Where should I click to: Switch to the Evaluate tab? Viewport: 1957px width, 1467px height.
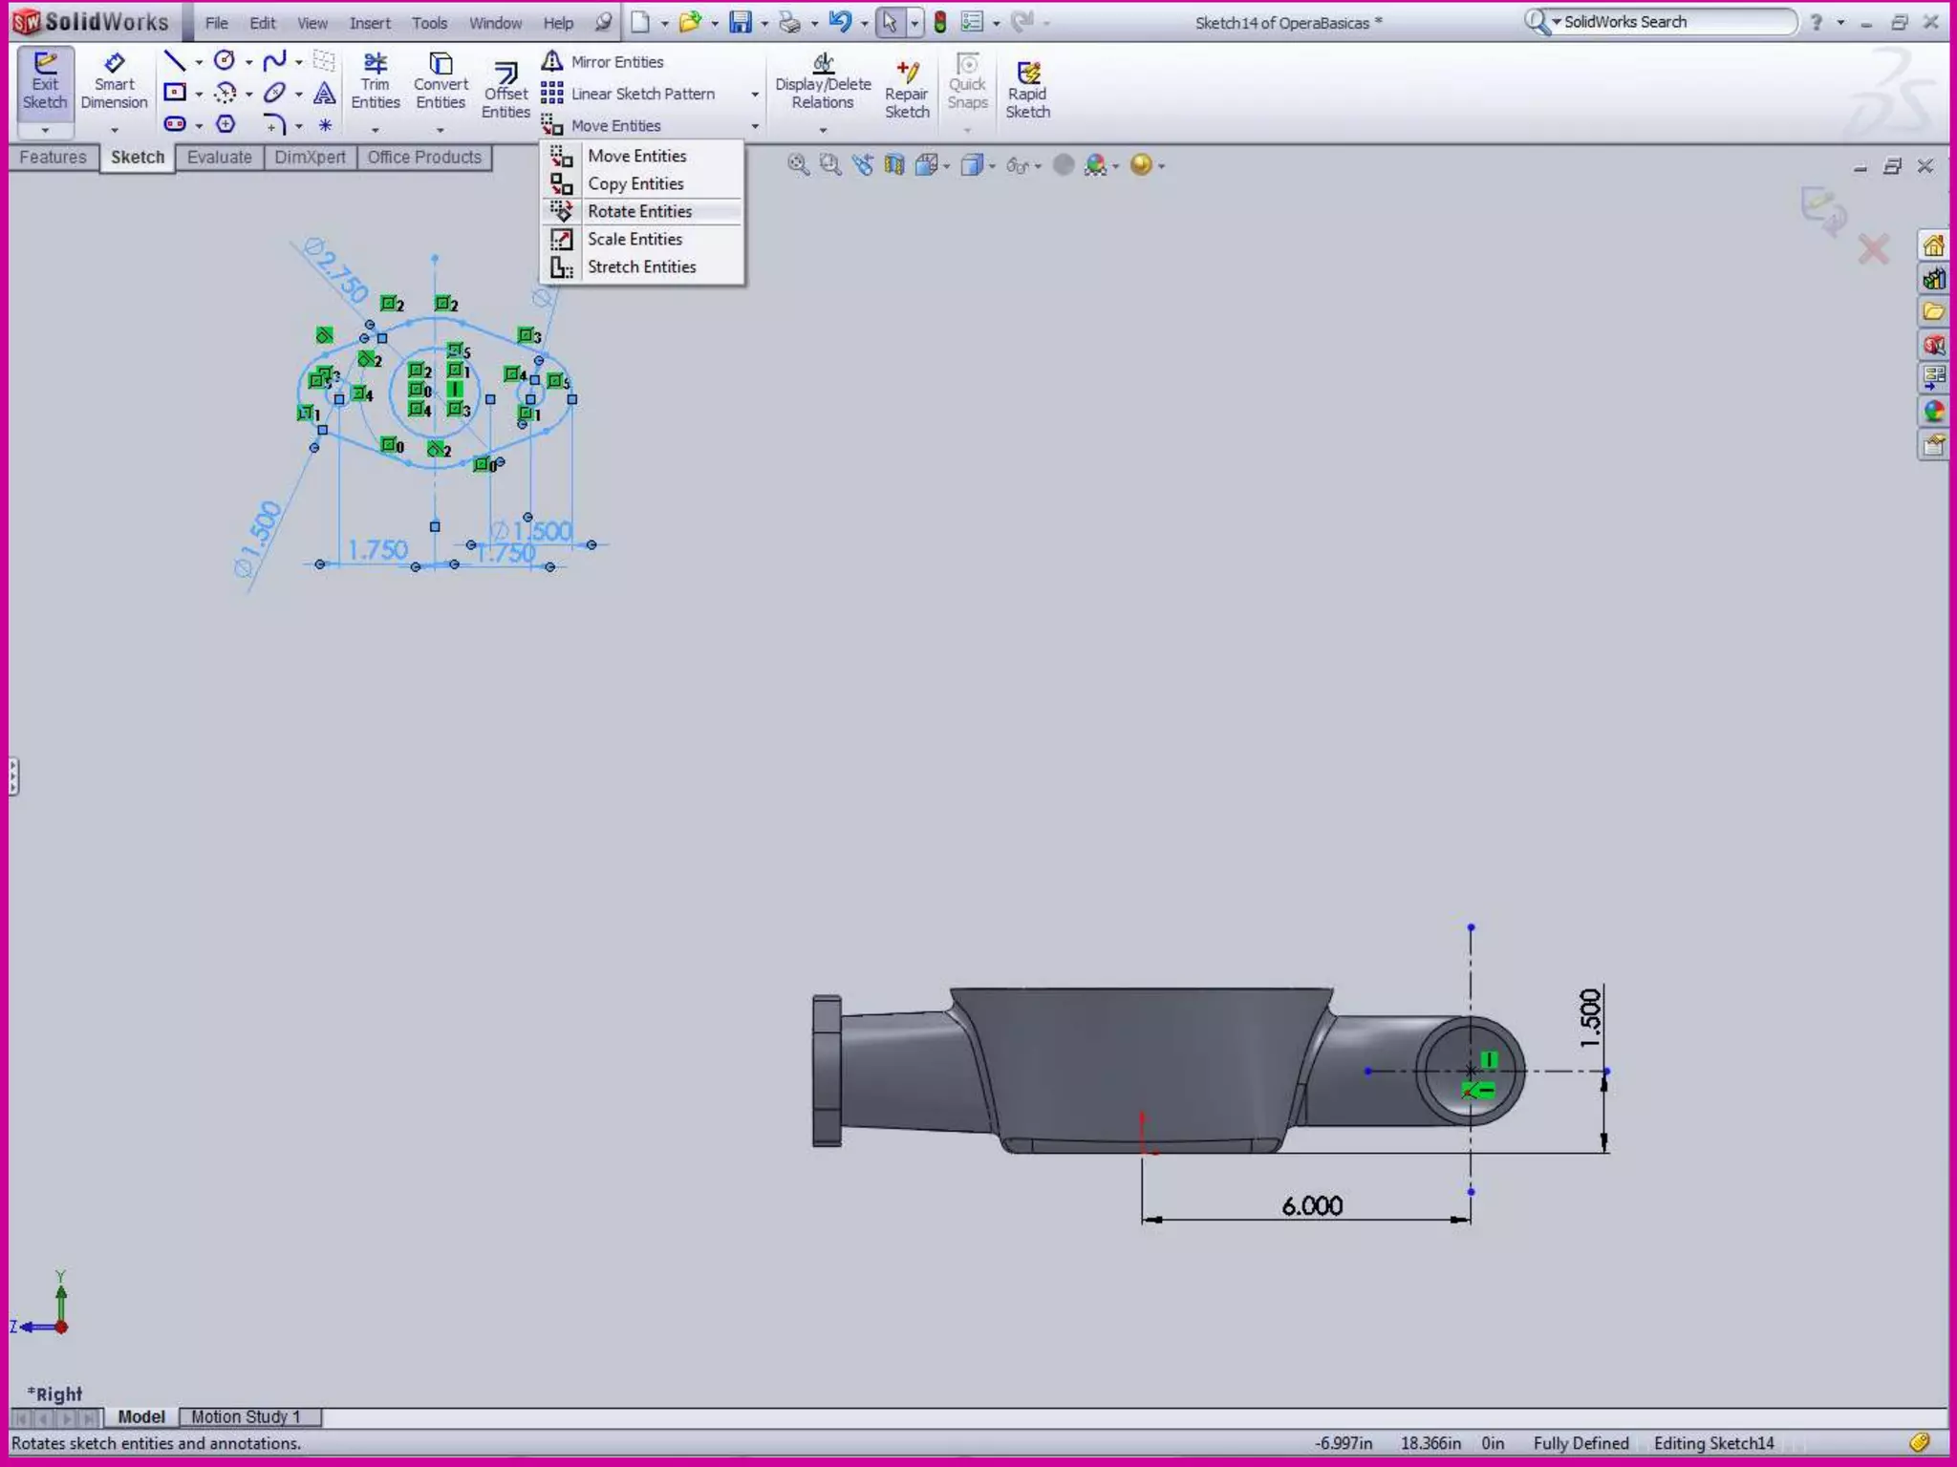(x=219, y=158)
